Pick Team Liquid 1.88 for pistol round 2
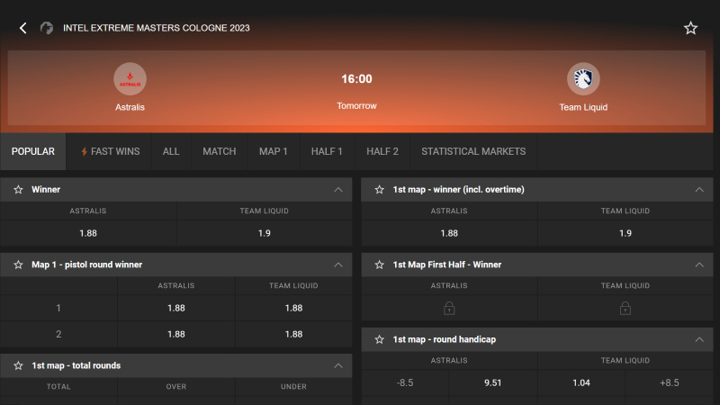720x405 pixels. [x=294, y=334]
